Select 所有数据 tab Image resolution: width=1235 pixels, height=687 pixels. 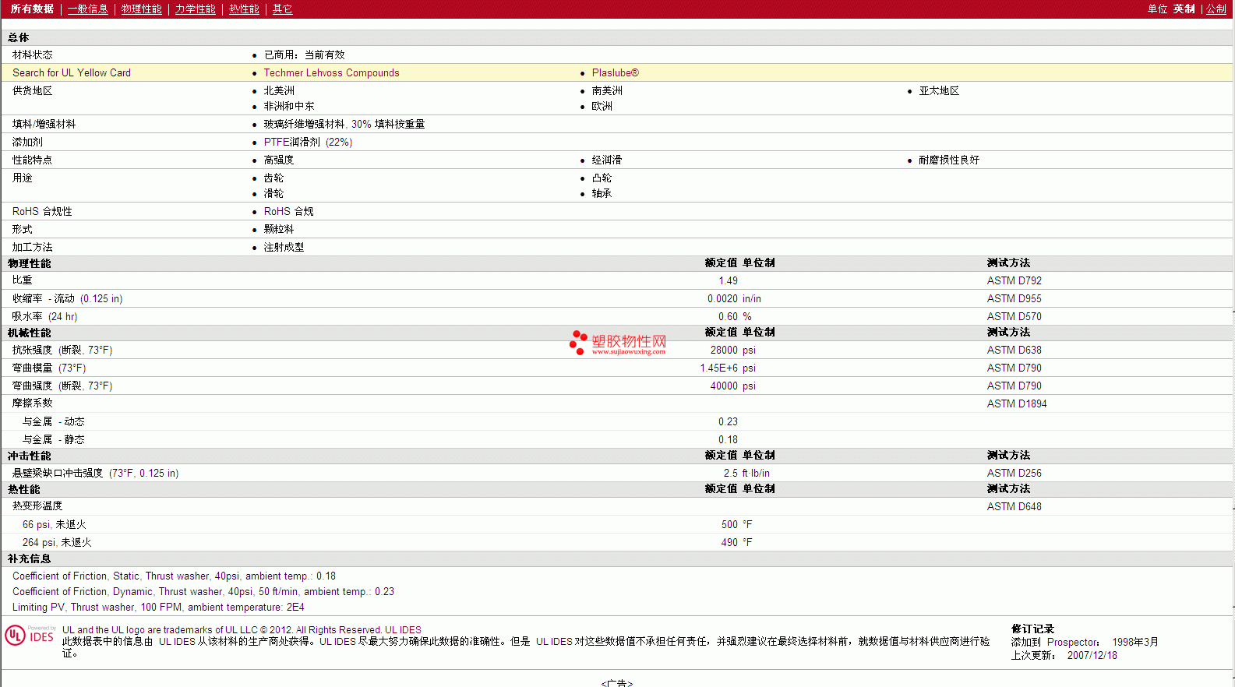pos(33,9)
